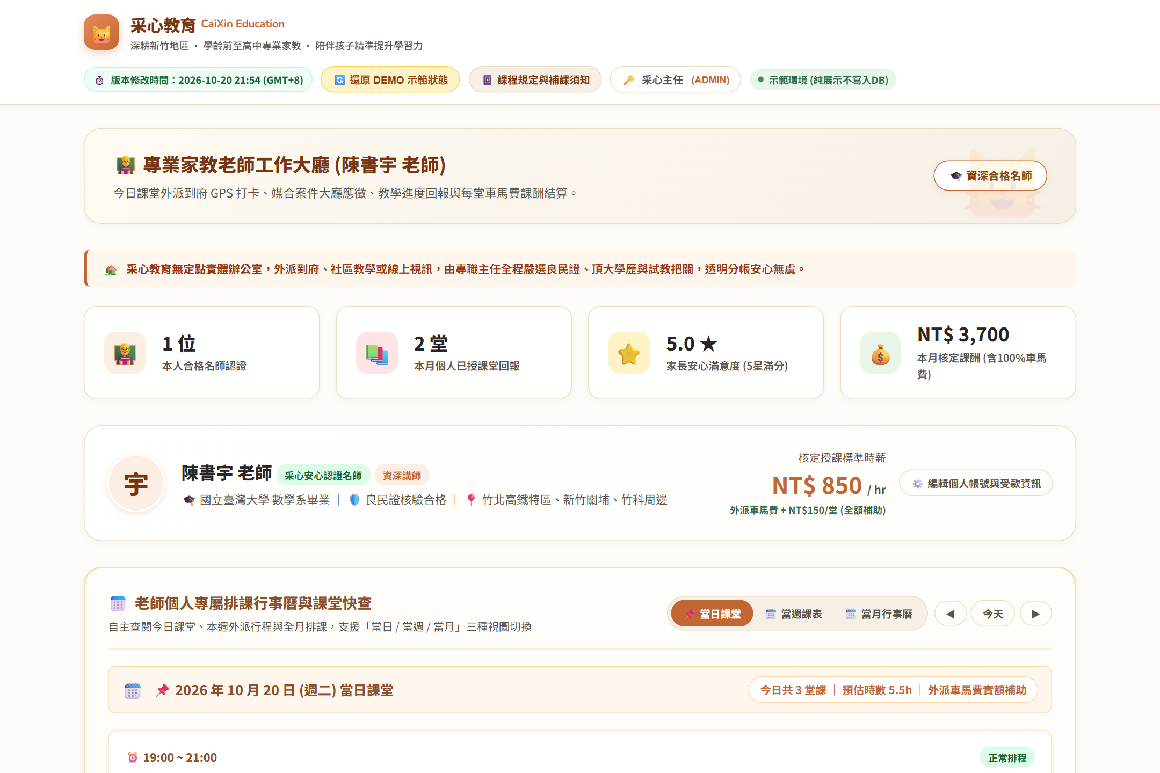The image size is (1160, 773).
Task: Click the 采心安心認證名師 tag
Action: coord(323,476)
